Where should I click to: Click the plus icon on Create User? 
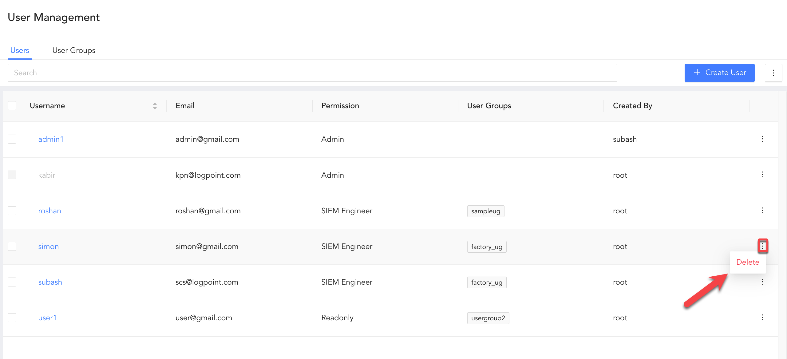click(697, 73)
